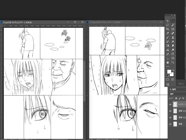
Task: Hide the bottom 背景 layer eye icon
Action: (x=170, y=124)
